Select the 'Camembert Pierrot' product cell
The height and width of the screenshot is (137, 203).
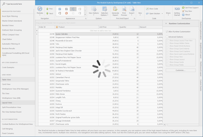pos(77,78)
